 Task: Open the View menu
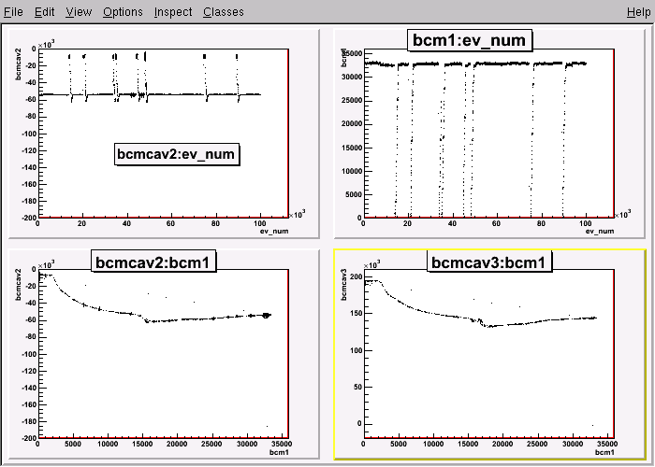point(79,11)
